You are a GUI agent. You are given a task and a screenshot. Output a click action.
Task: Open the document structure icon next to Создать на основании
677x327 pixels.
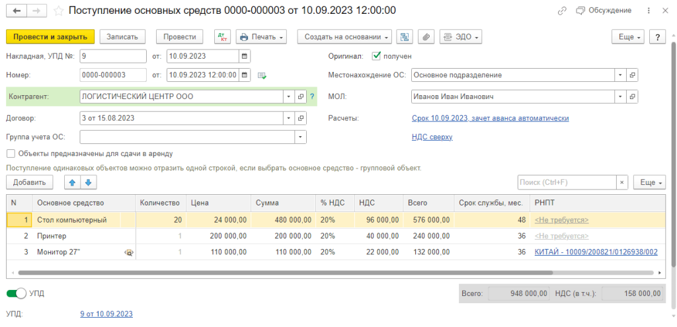click(x=405, y=37)
